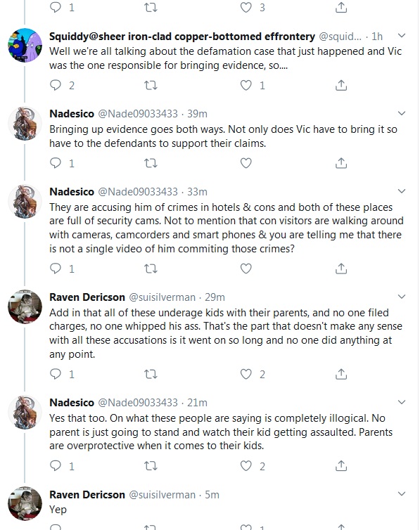Open more-options chevron on Raven's 29m tweet

pyautogui.click(x=402, y=297)
